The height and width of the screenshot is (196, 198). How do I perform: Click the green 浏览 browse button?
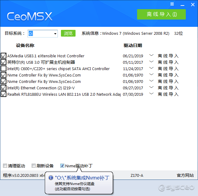pos(68,33)
